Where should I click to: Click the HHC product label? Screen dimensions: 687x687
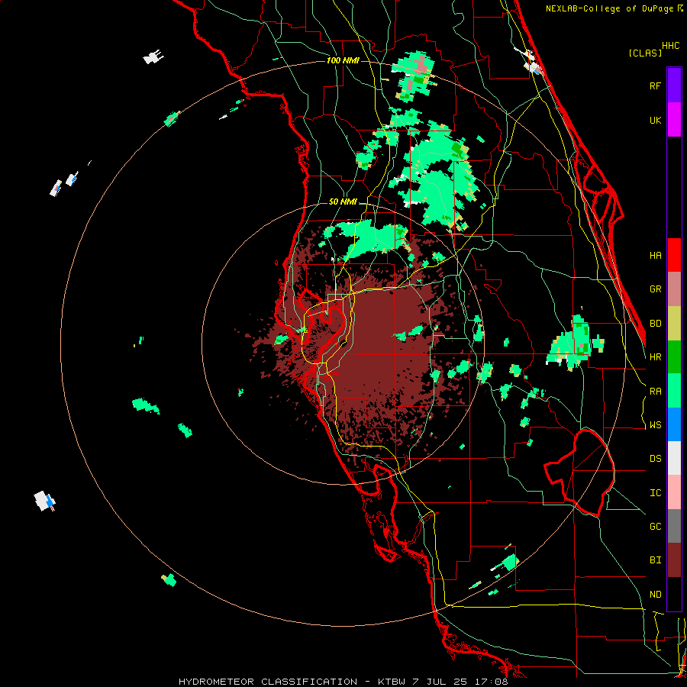click(671, 46)
